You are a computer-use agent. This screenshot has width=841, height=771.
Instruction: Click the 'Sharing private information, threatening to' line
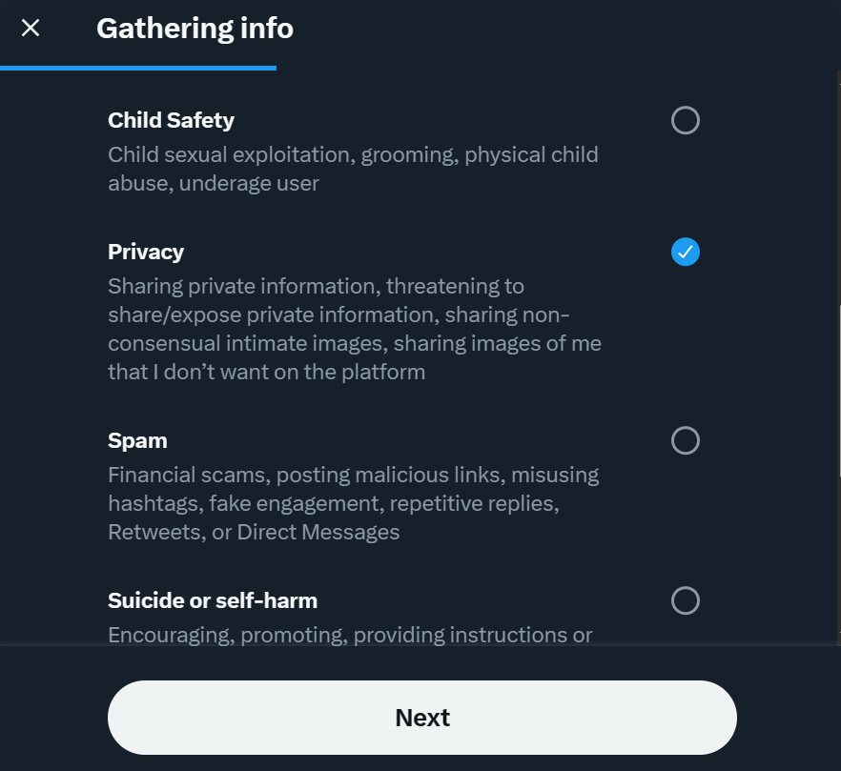[x=316, y=286]
